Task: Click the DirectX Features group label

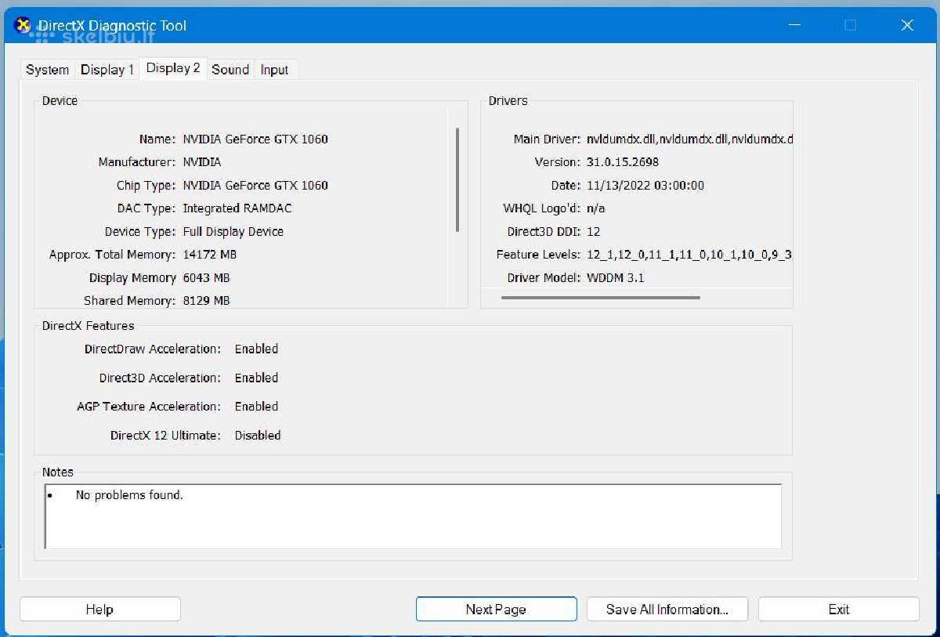Action: (x=88, y=326)
